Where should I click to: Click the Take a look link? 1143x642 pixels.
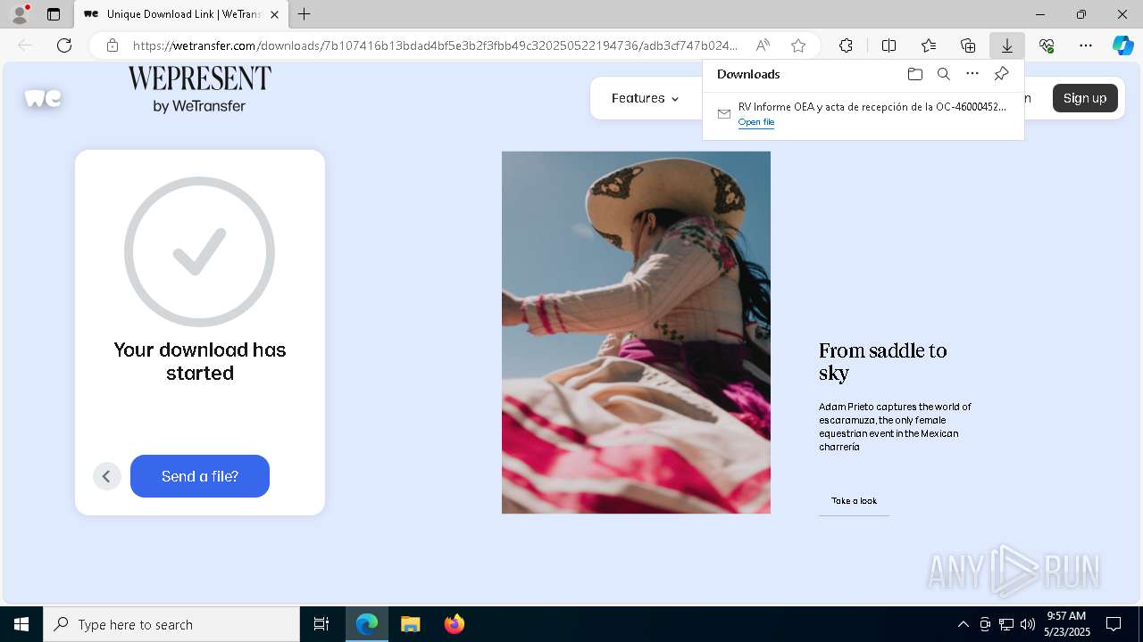point(854,501)
